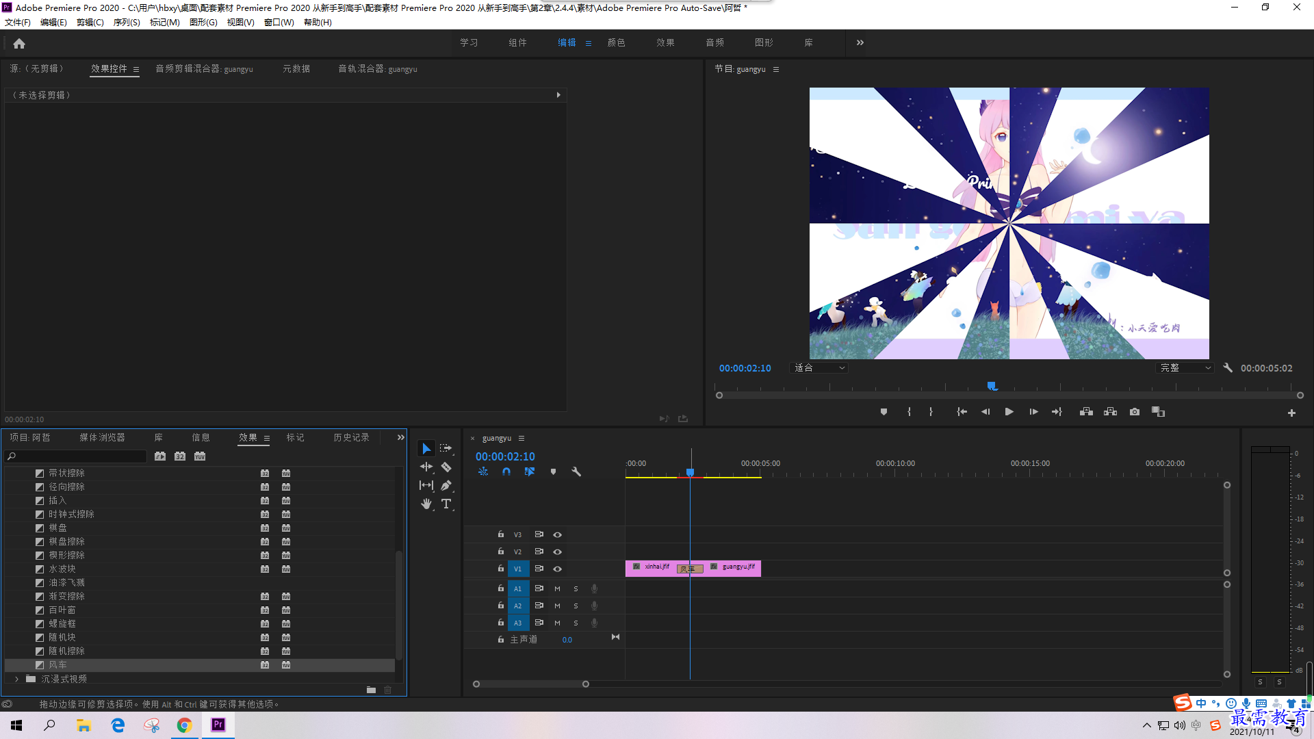This screenshot has height=739, width=1314.
Task: Toggle V2 track visibility eye
Action: [557, 552]
